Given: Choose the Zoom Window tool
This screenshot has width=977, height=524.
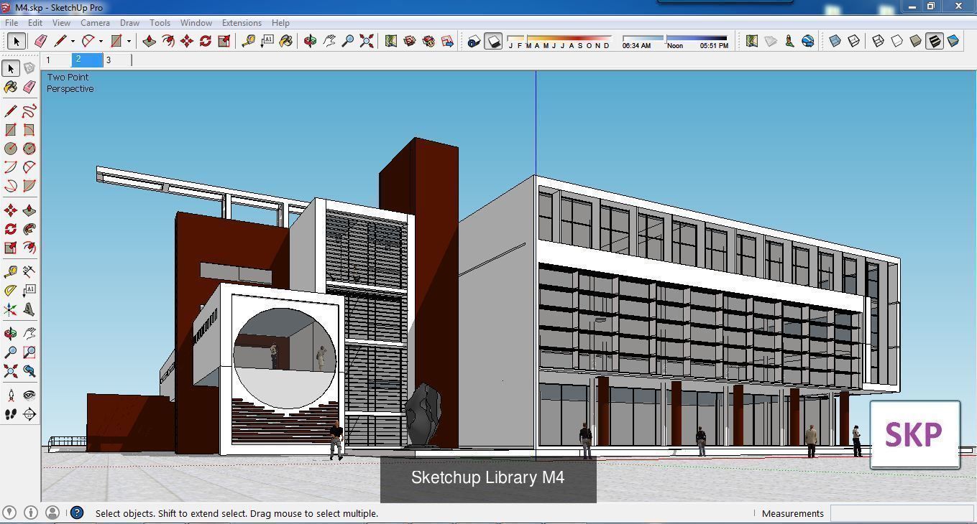Looking at the screenshot, I should click(29, 352).
